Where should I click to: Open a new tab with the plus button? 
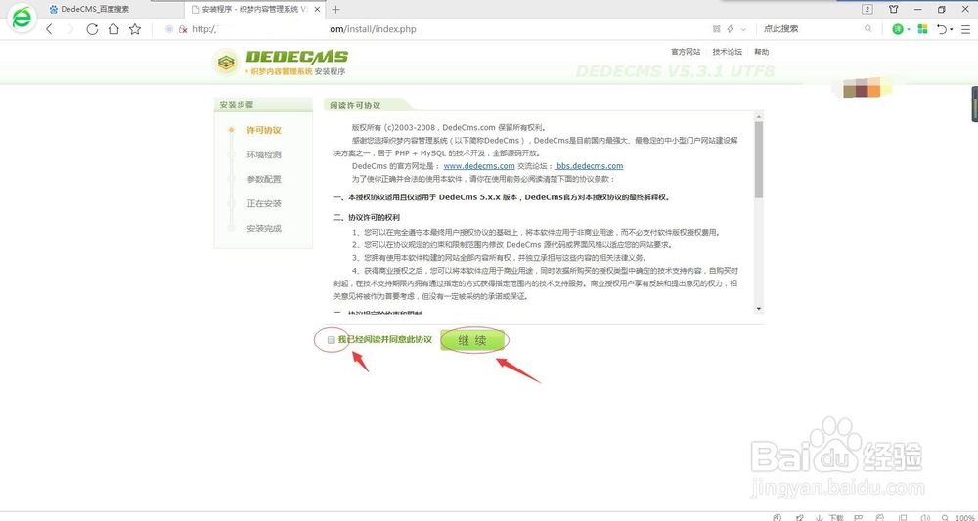coord(336,10)
